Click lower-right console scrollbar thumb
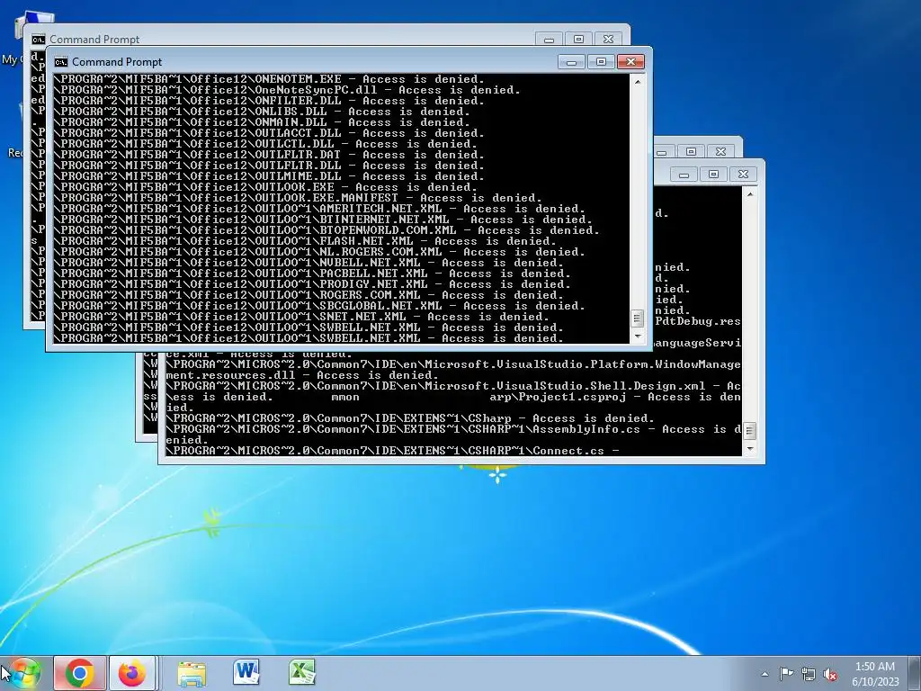This screenshot has width=921, height=691. (x=750, y=431)
